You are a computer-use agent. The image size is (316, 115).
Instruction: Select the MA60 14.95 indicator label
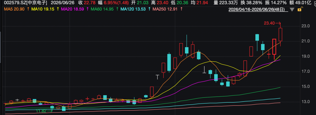[102, 9]
